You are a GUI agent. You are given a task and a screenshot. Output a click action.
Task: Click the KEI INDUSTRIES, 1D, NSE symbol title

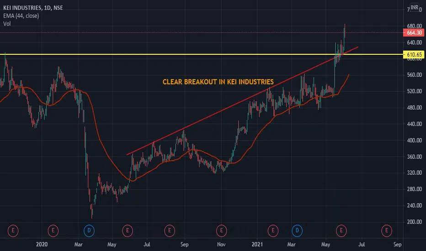coord(33,8)
